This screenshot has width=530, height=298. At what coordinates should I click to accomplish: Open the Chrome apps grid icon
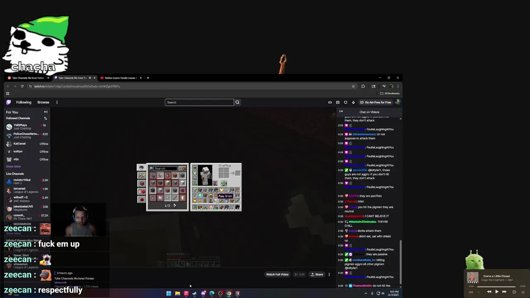[x=7, y=94]
